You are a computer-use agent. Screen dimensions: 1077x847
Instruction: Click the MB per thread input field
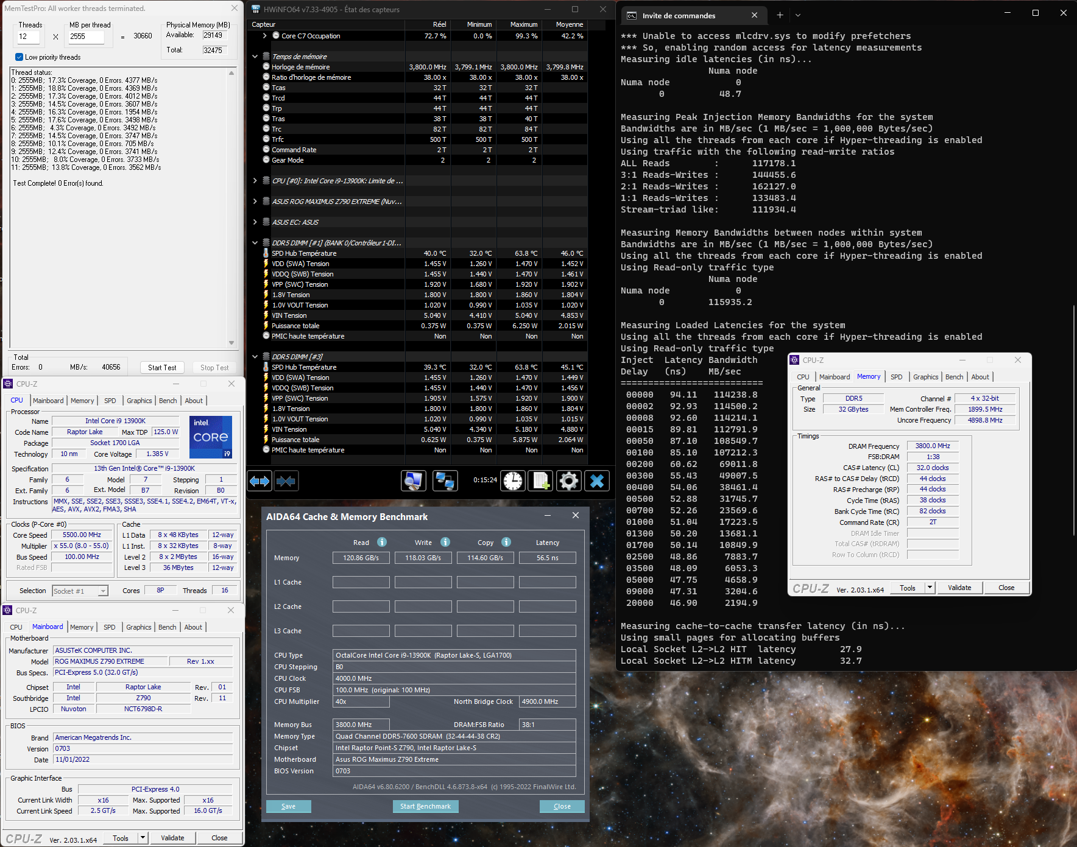click(86, 37)
